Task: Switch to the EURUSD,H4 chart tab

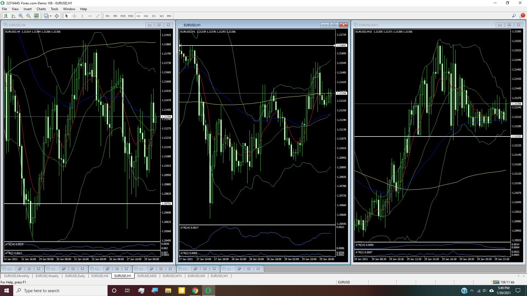Action: pyautogui.click(x=100, y=276)
